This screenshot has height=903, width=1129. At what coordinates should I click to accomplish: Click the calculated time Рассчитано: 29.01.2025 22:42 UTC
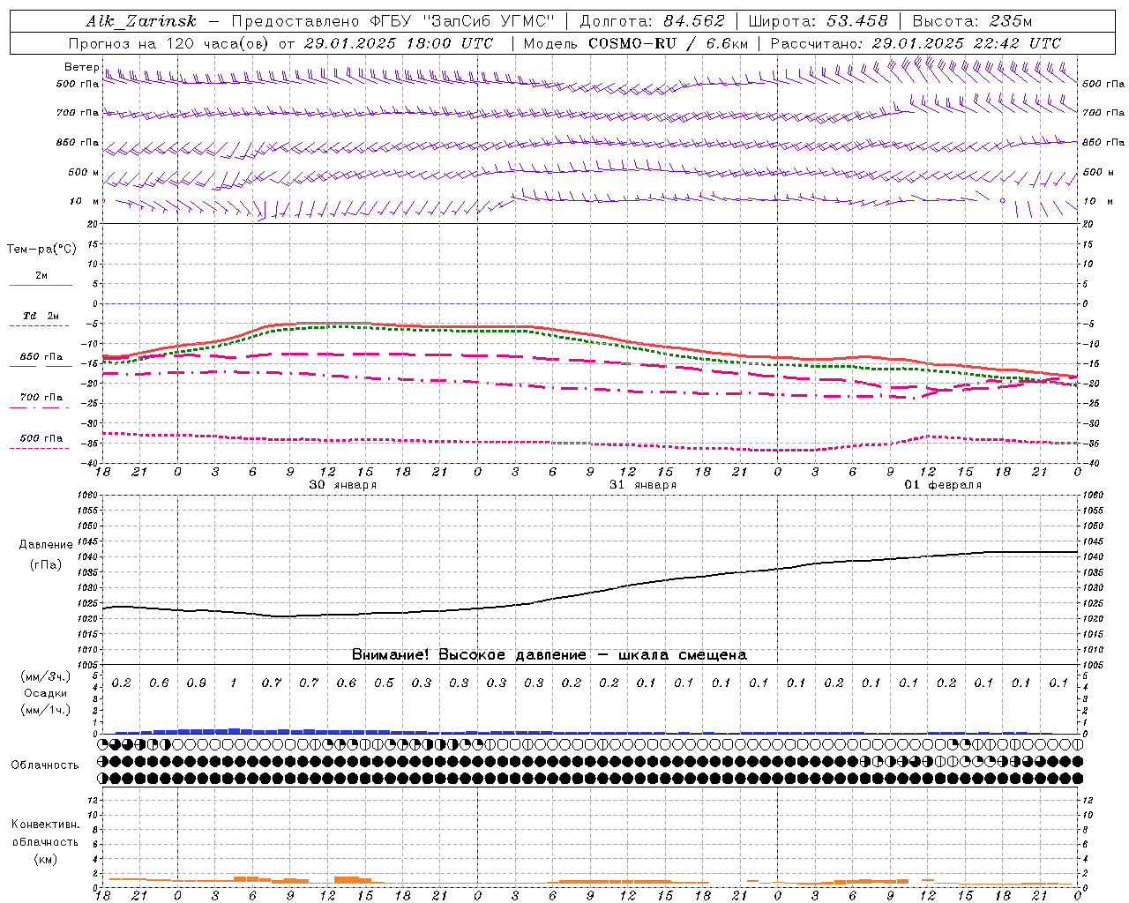click(916, 43)
